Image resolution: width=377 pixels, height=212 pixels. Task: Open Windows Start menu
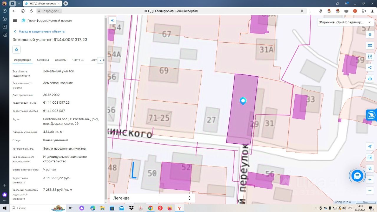pyautogui.click(x=5, y=208)
